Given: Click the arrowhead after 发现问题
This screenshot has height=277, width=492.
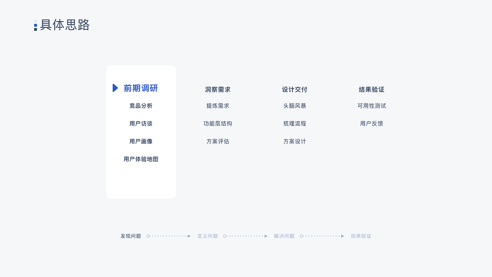Looking at the screenshot, I should [189, 236].
